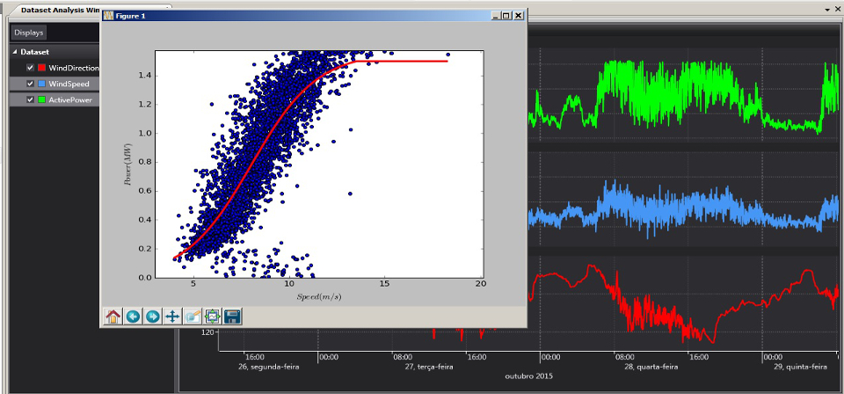Open the panel dropdown arrow at top right
Viewport: 844px width, 394px height.
click(x=827, y=9)
